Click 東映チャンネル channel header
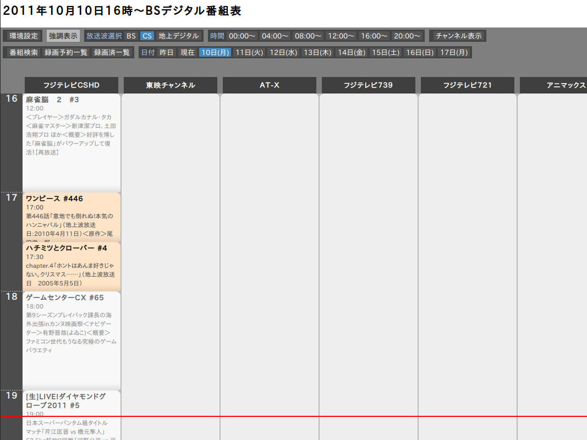Image resolution: width=587 pixels, height=440 pixels. click(x=171, y=85)
